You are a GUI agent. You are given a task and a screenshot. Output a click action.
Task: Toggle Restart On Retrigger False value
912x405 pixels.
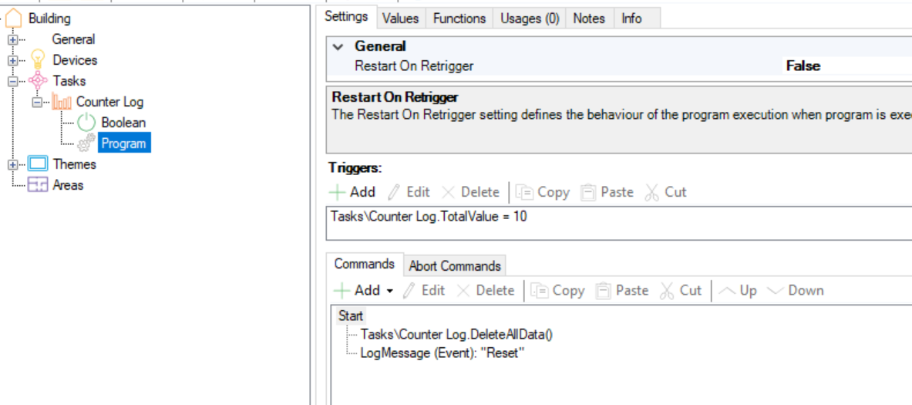pyautogui.click(x=803, y=66)
